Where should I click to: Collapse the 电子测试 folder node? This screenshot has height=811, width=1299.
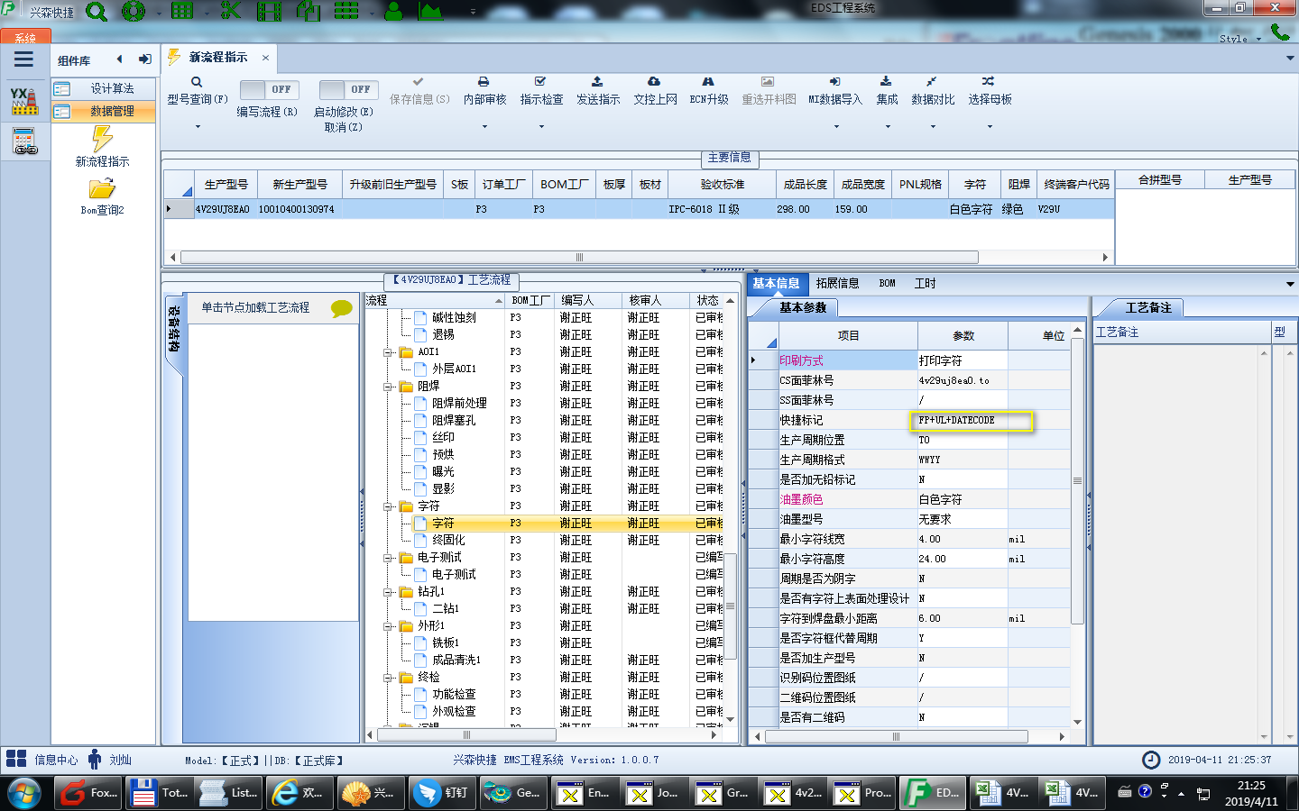(388, 558)
